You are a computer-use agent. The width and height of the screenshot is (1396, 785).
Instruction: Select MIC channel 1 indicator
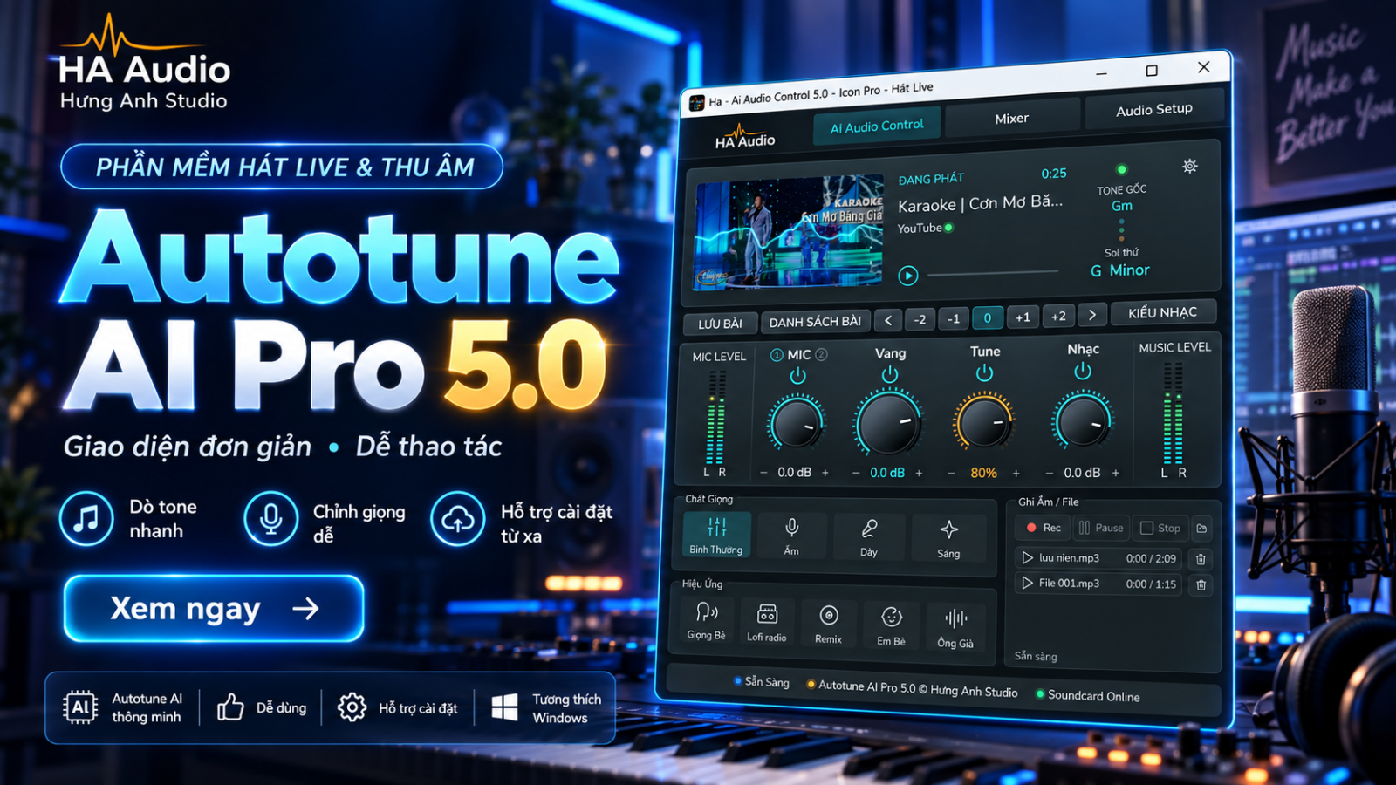[x=777, y=355]
